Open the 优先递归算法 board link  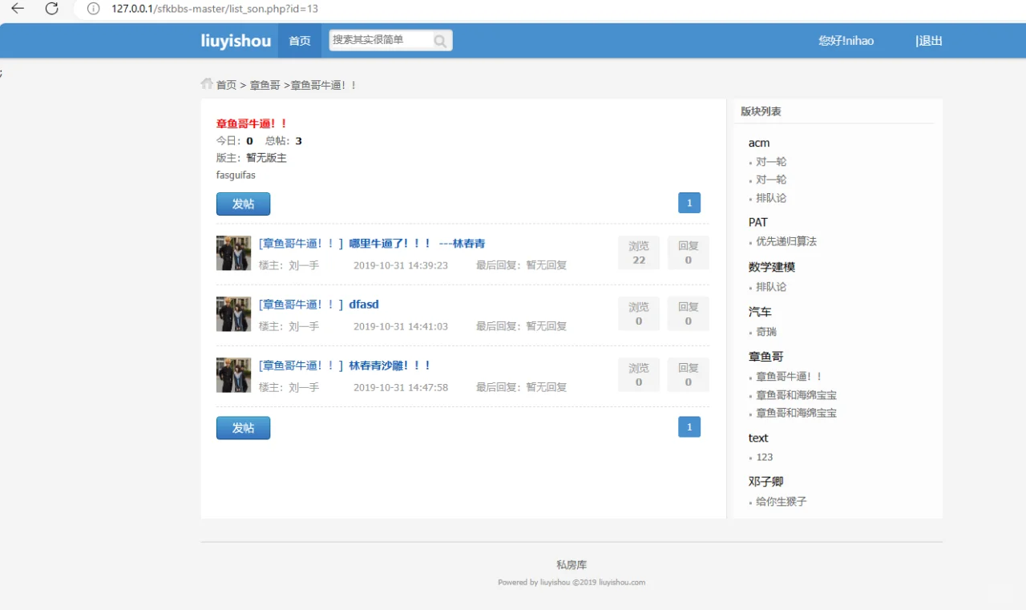click(785, 240)
